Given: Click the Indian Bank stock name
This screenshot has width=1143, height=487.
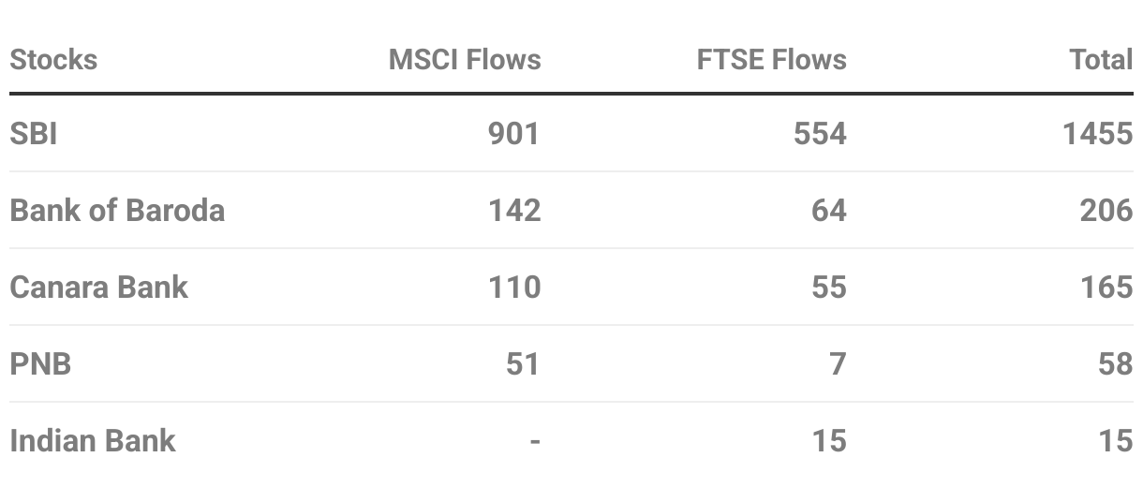Looking at the screenshot, I should pyautogui.click(x=92, y=440).
